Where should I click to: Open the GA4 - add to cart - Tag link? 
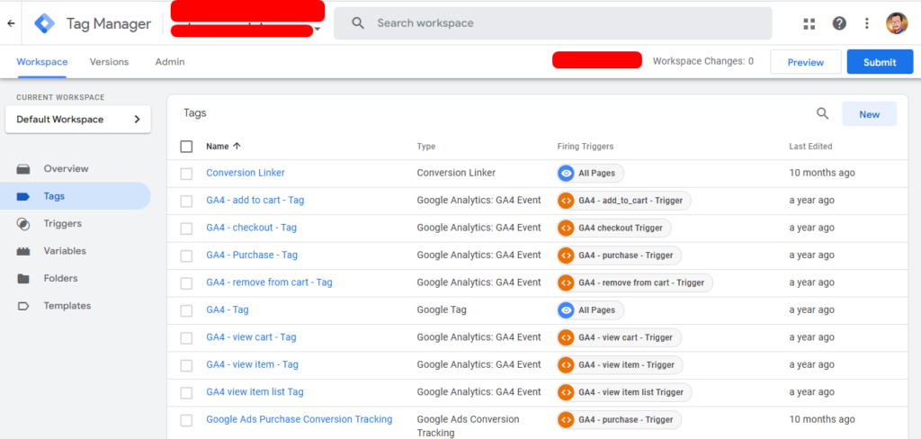[255, 201]
